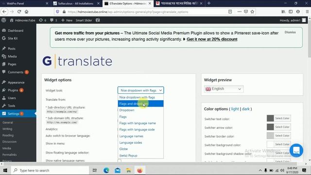
Task: Select 'Nice dropdown with flags' list option
Action: point(140,97)
